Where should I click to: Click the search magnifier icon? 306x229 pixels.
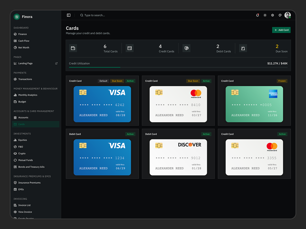82,15
